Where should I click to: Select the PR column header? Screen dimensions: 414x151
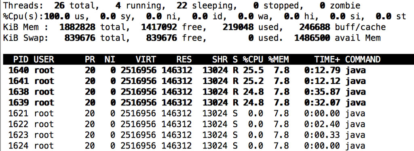(x=90, y=59)
